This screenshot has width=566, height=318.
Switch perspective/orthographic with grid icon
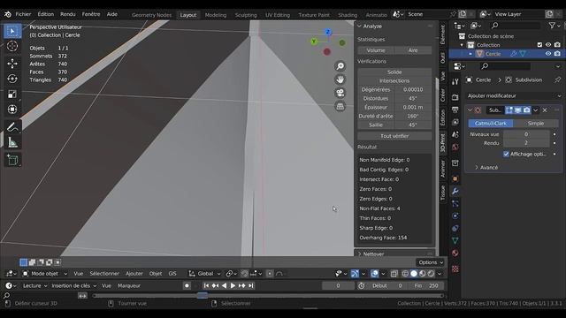pyautogui.click(x=340, y=106)
